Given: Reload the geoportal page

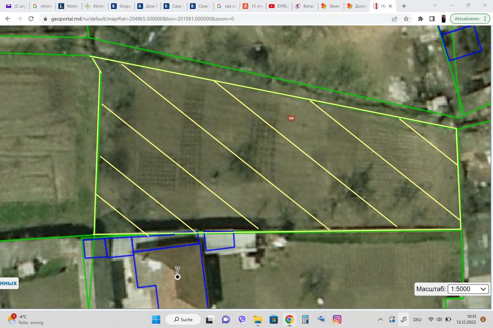Looking at the screenshot, I should pyautogui.click(x=31, y=19).
